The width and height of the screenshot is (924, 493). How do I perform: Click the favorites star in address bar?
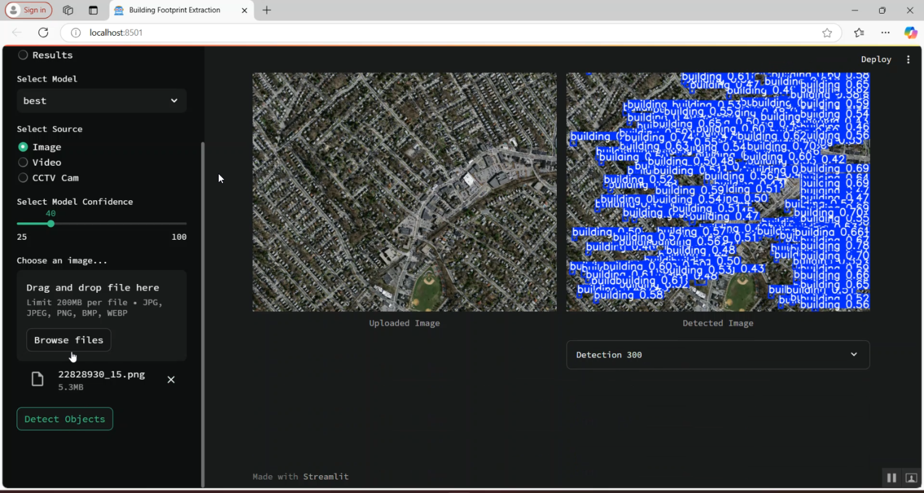[827, 33]
